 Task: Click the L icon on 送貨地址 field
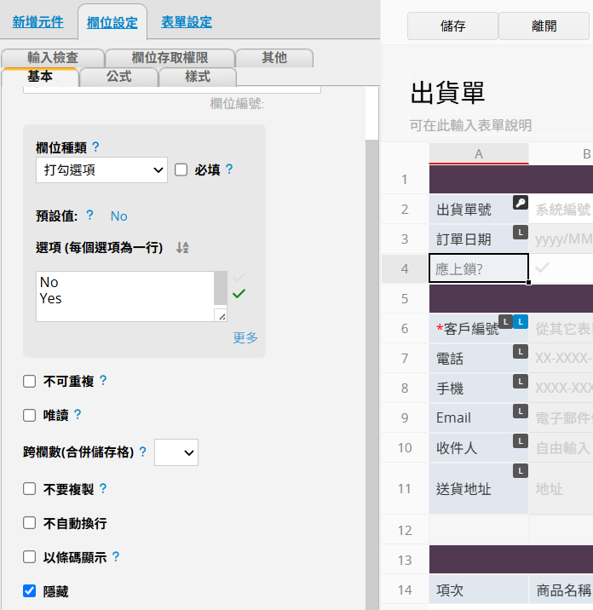tap(521, 471)
